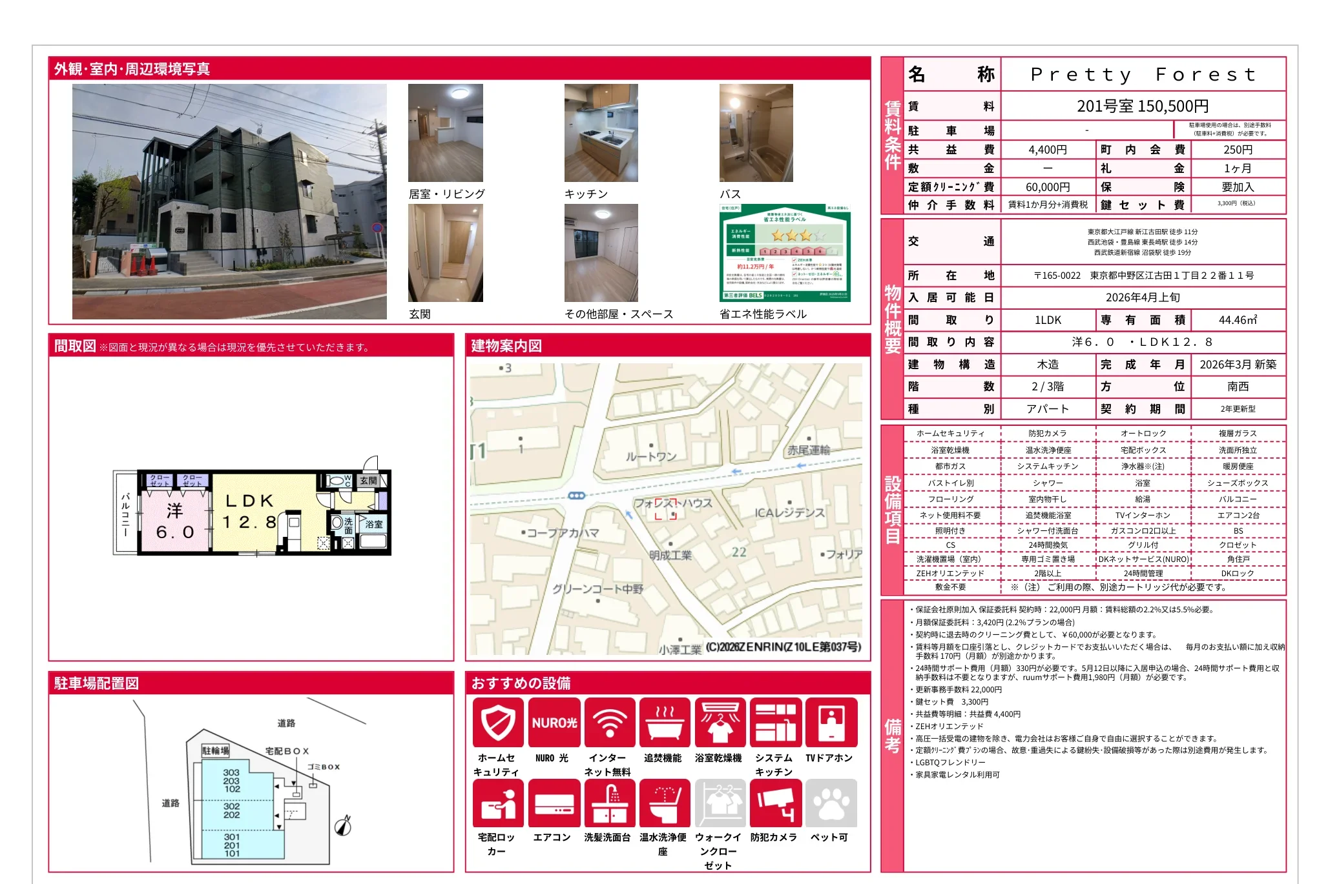
Task: Open the building exterior photo
Action: pos(229,201)
